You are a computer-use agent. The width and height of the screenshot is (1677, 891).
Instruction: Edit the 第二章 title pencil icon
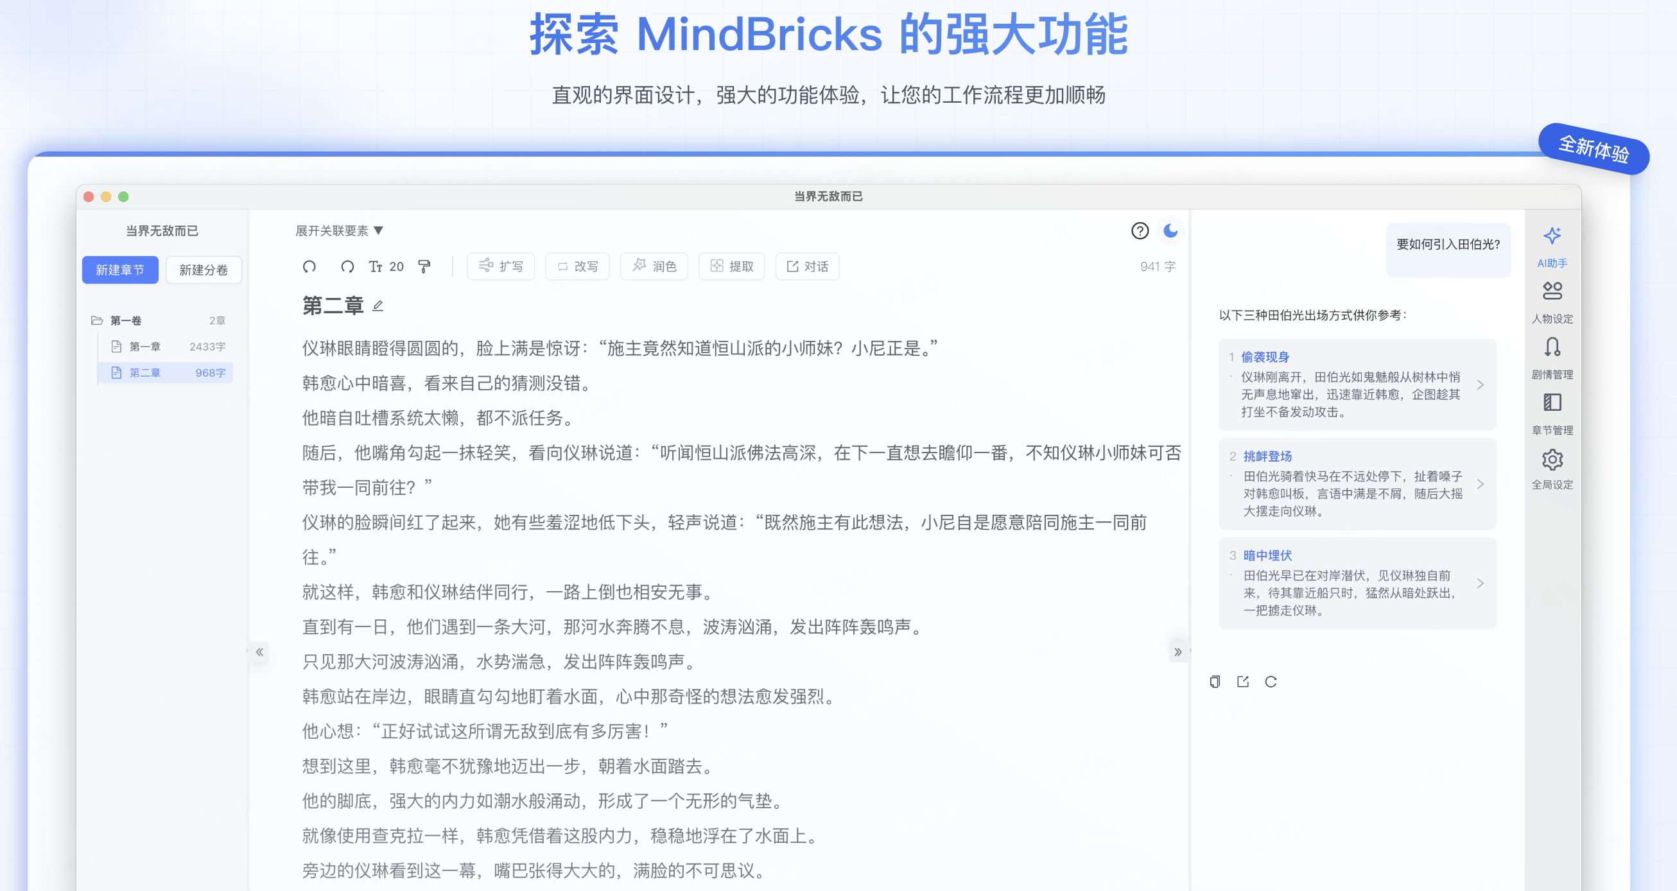click(378, 306)
